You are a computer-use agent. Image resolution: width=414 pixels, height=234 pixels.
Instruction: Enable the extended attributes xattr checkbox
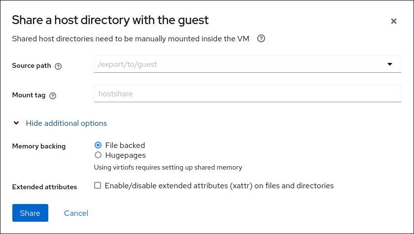tap(98, 186)
